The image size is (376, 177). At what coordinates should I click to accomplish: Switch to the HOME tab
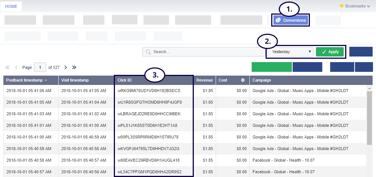pyautogui.click(x=11, y=6)
